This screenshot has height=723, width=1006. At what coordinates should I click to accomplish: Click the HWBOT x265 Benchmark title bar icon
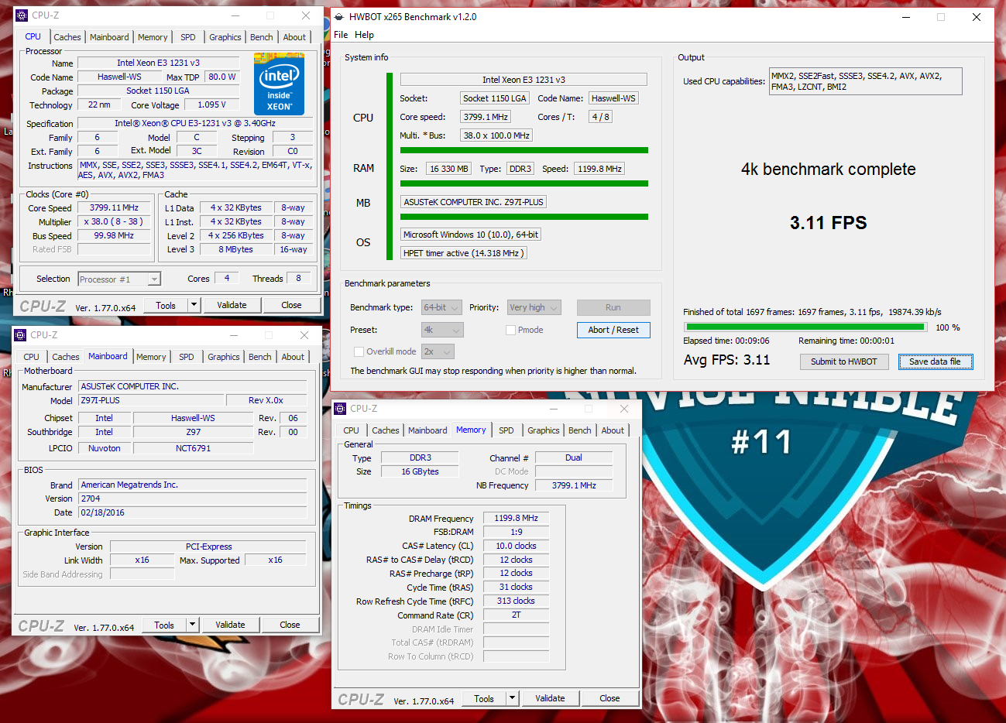(x=339, y=16)
